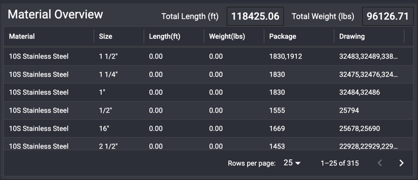Viewport: 418px width, 180px height.
Task: Click the 1–25 of 315 page indicator
Action: coord(340,163)
